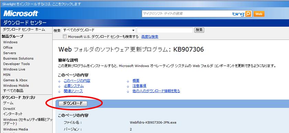The image size is (289, 133).
Task: Jump to 概要 section
Action: (136, 81)
